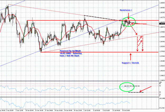Click the 1.37000 price axis value
This screenshot has height=112, width=165.
pos(162,56)
